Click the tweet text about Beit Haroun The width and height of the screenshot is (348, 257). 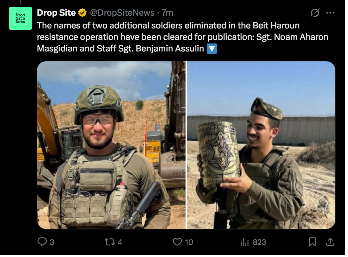coord(183,37)
